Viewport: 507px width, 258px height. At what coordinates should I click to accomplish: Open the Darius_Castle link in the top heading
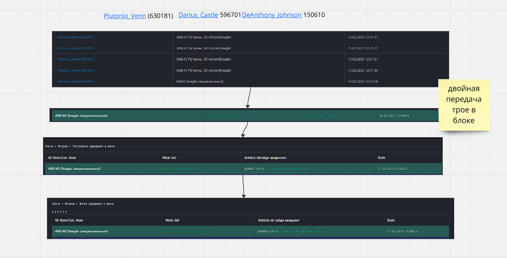pyautogui.click(x=198, y=15)
